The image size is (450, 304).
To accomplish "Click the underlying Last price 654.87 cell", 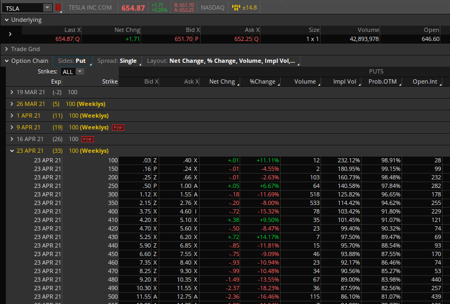I will point(64,39).
